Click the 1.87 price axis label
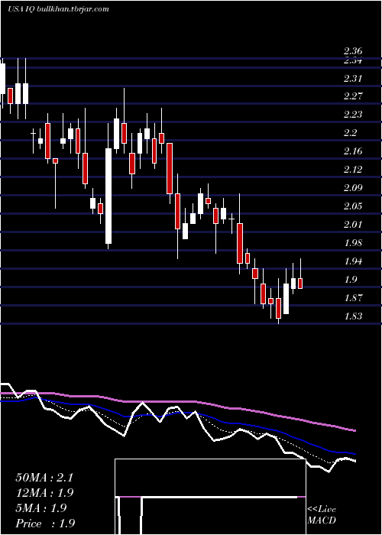 coord(353,298)
